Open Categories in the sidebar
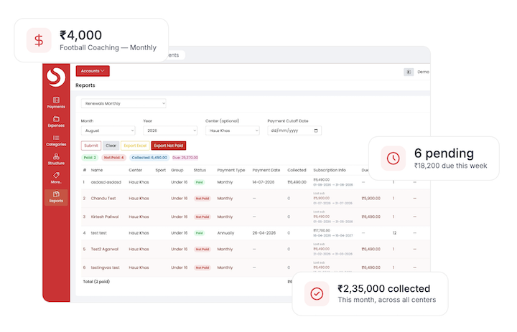Screen dimensions: 517x332 (x=56, y=141)
